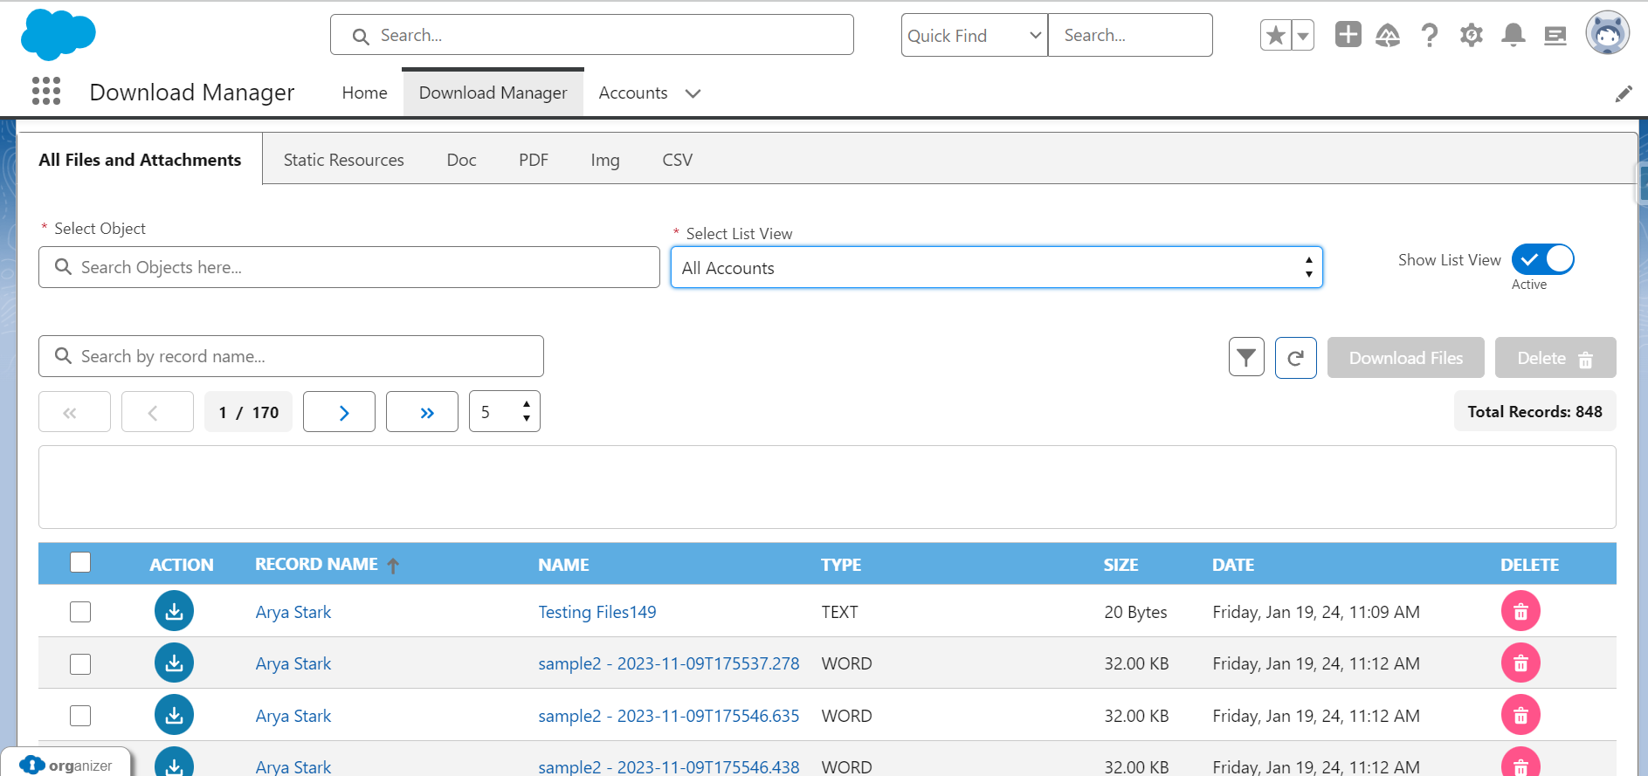Viewport: 1648px width, 776px height.
Task: Open the Select List View dropdown
Action: (996, 268)
